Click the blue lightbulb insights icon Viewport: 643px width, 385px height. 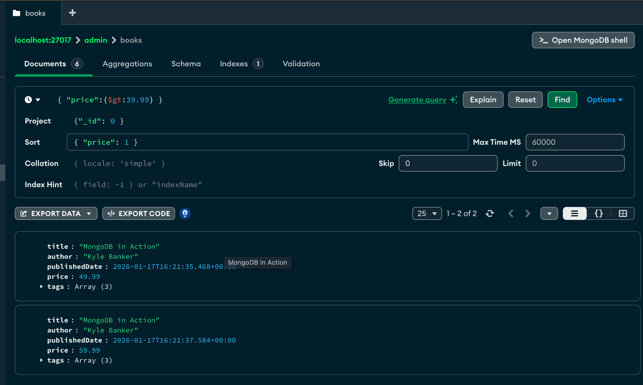click(x=185, y=213)
